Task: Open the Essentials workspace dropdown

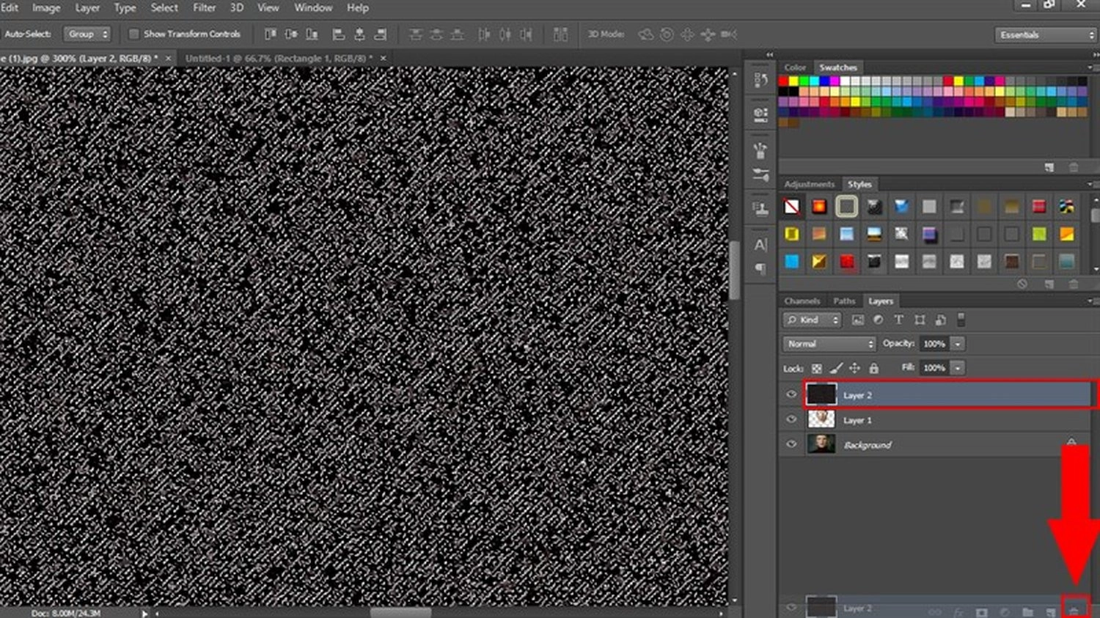Action: point(1046,34)
